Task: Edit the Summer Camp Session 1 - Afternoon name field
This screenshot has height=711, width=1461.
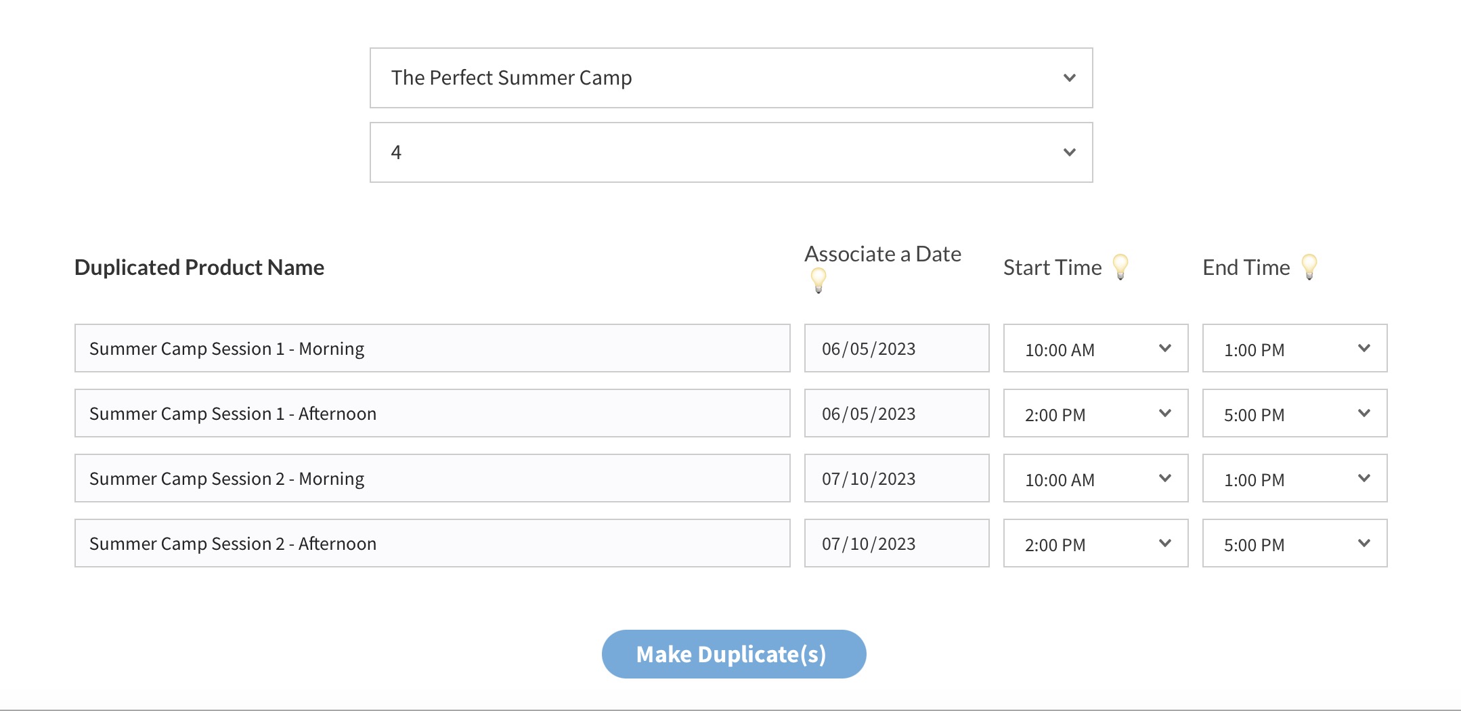Action: click(x=432, y=414)
